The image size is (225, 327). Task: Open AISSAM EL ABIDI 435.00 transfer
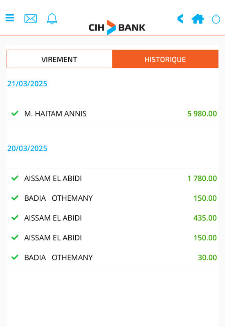[x=113, y=218]
